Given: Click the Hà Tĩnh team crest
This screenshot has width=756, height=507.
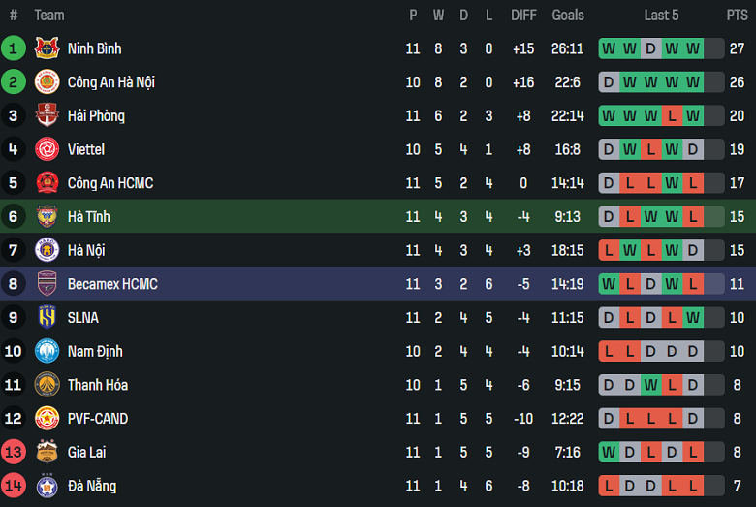Looking at the screenshot, I should tap(47, 216).
